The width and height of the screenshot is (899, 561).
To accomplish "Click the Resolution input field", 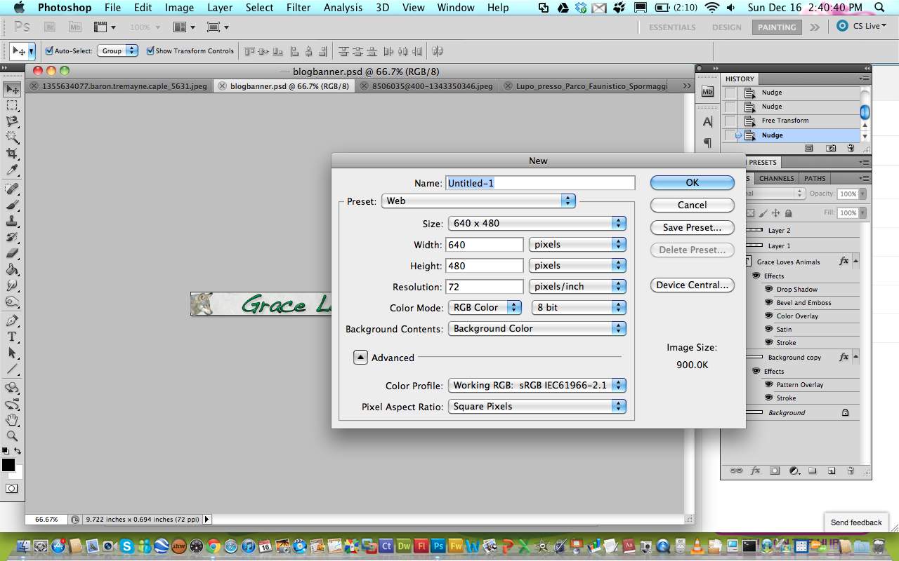I will pyautogui.click(x=485, y=286).
